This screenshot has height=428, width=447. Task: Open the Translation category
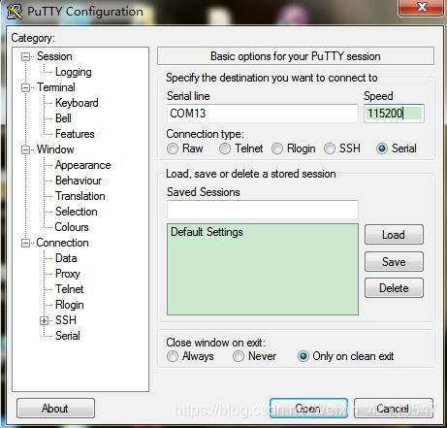click(x=80, y=196)
